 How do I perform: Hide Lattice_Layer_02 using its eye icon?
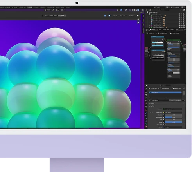(182, 20)
